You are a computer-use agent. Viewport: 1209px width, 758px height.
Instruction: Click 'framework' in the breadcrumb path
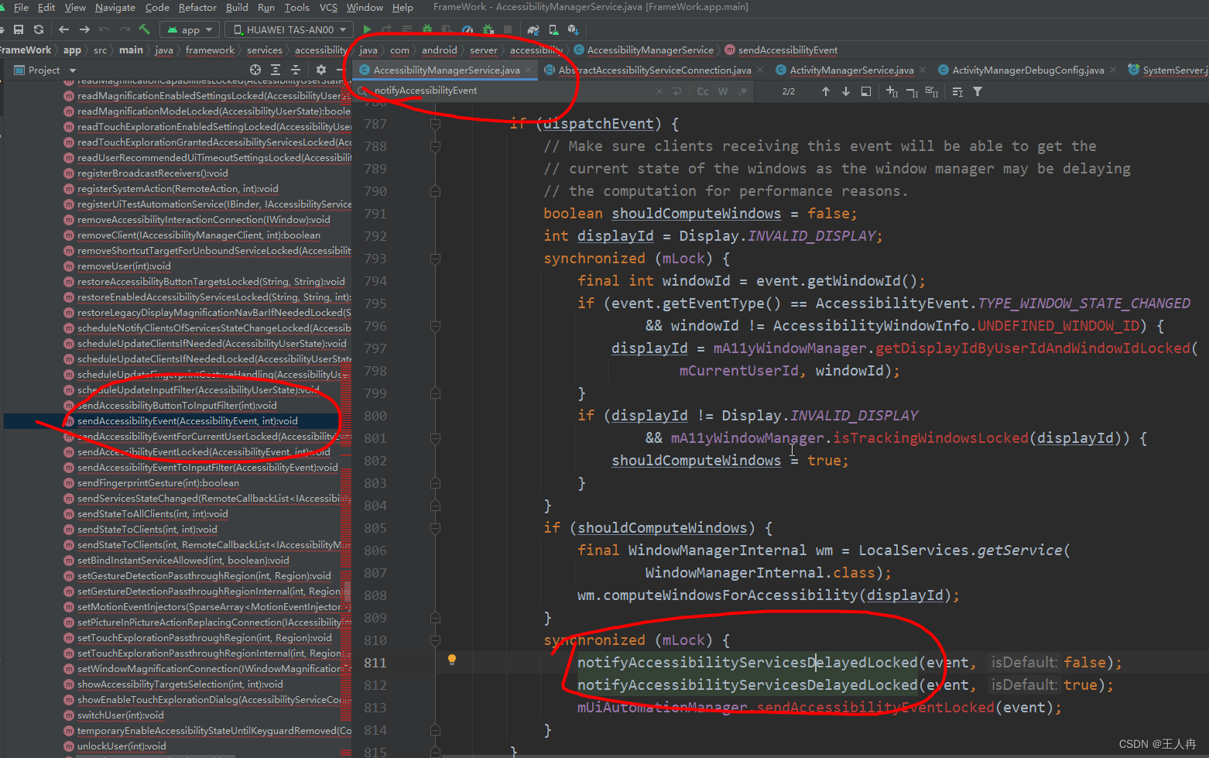[210, 50]
